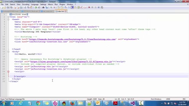
Task: Open the Settings menu
Action: tap(43, 4)
